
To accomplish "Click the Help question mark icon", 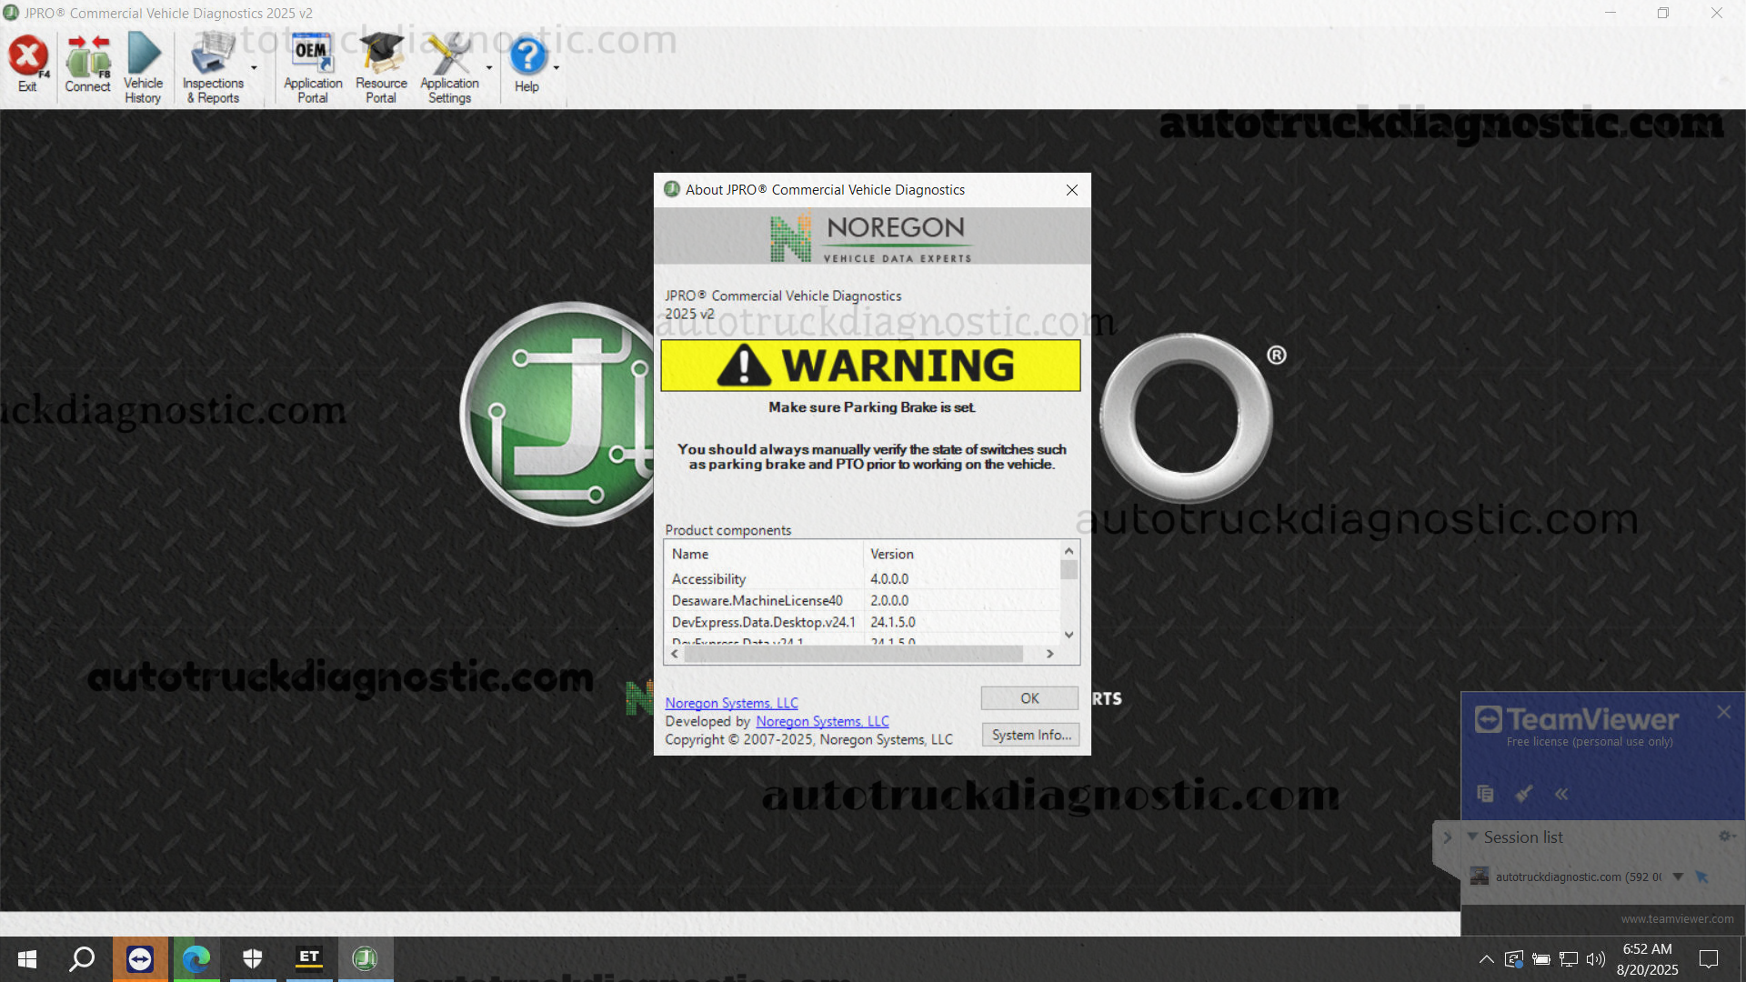I will tap(527, 64).
